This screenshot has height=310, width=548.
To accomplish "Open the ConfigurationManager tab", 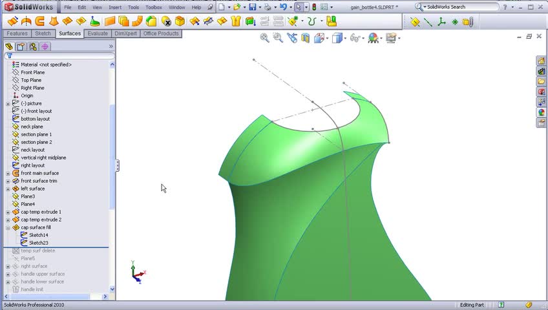I will (x=33, y=46).
